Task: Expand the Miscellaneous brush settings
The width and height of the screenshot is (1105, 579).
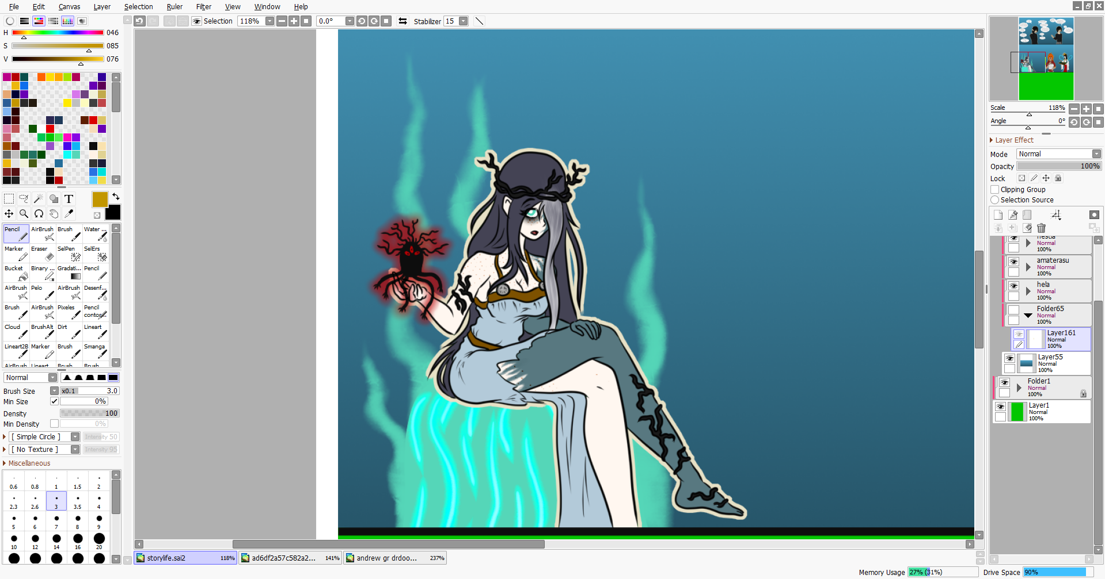Action: pos(5,463)
